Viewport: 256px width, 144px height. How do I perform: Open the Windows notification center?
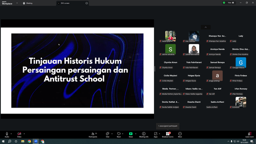point(252,141)
